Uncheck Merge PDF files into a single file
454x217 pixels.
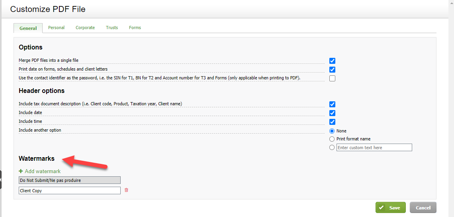pyautogui.click(x=333, y=61)
